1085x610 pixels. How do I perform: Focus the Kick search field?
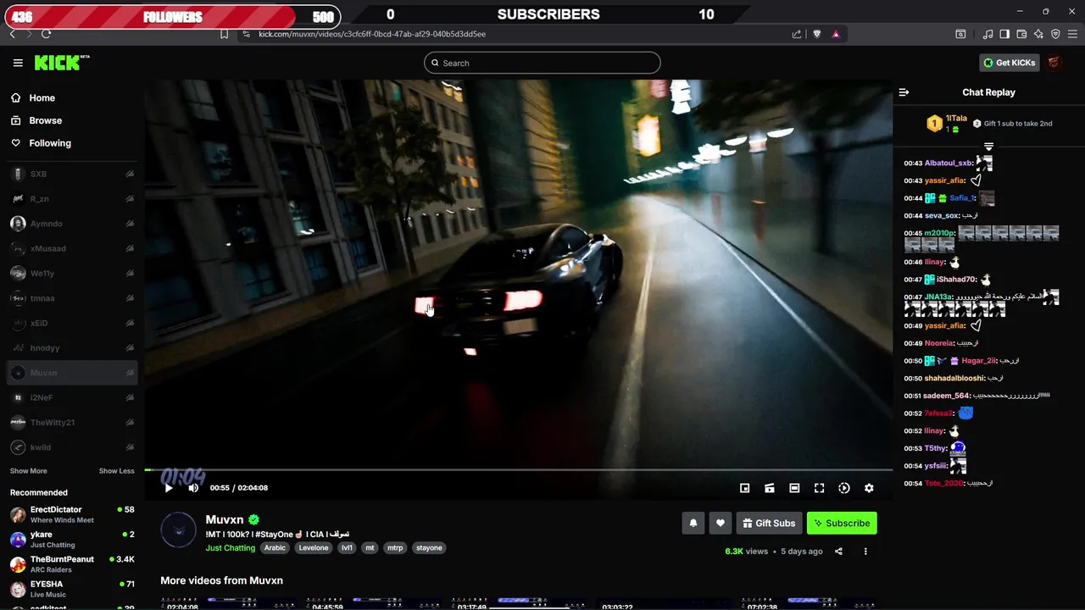click(x=542, y=63)
